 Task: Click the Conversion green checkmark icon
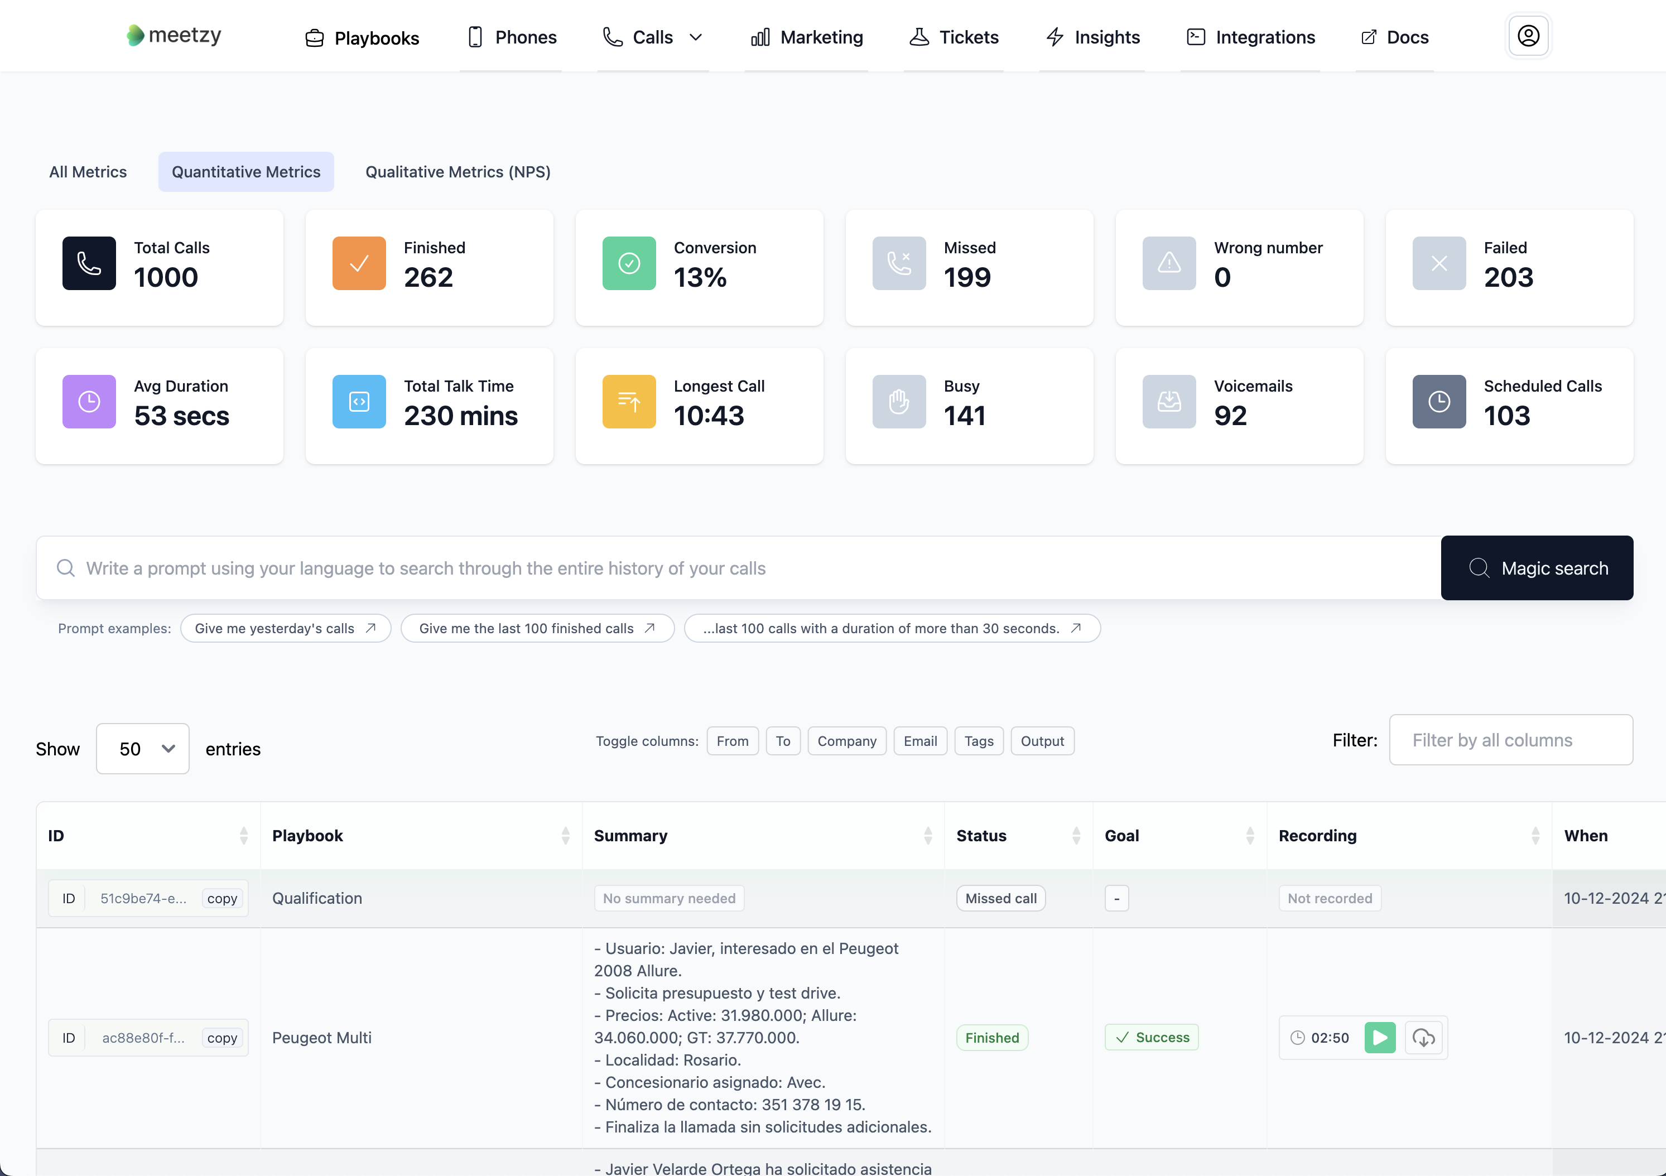pos(629,263)
